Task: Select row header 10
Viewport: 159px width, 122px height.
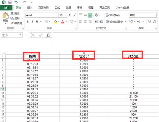Action: point(3,89)
